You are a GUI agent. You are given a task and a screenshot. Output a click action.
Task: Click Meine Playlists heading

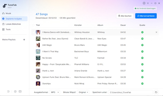coord(9,40)
